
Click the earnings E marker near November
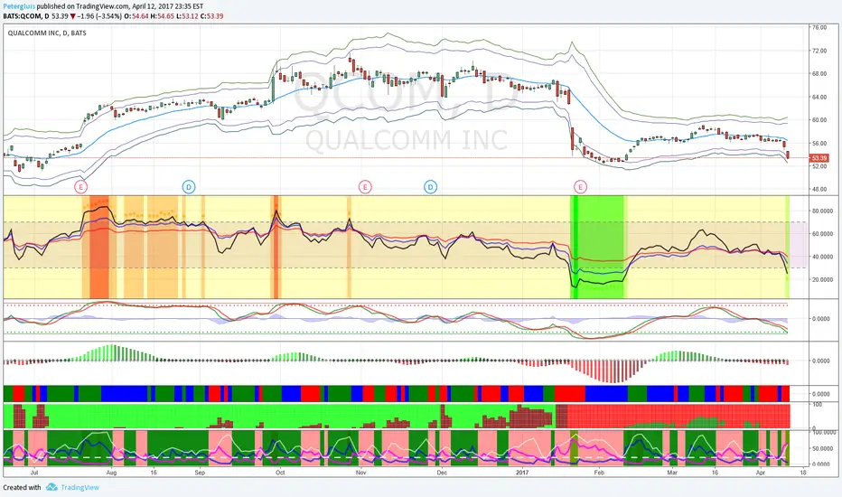pos(365,187)
